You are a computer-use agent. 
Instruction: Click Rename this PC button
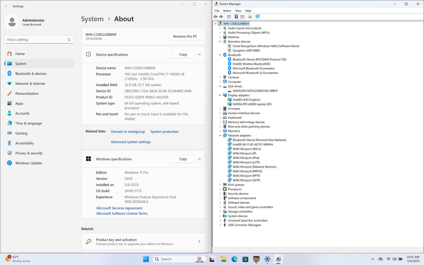pyautogui.click(x=185, y=36)
